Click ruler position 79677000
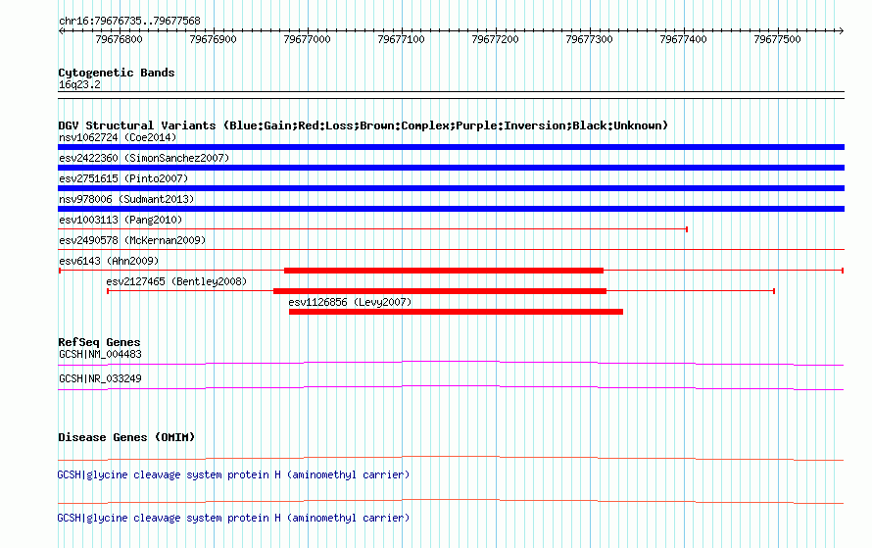 tap(307, 39)
